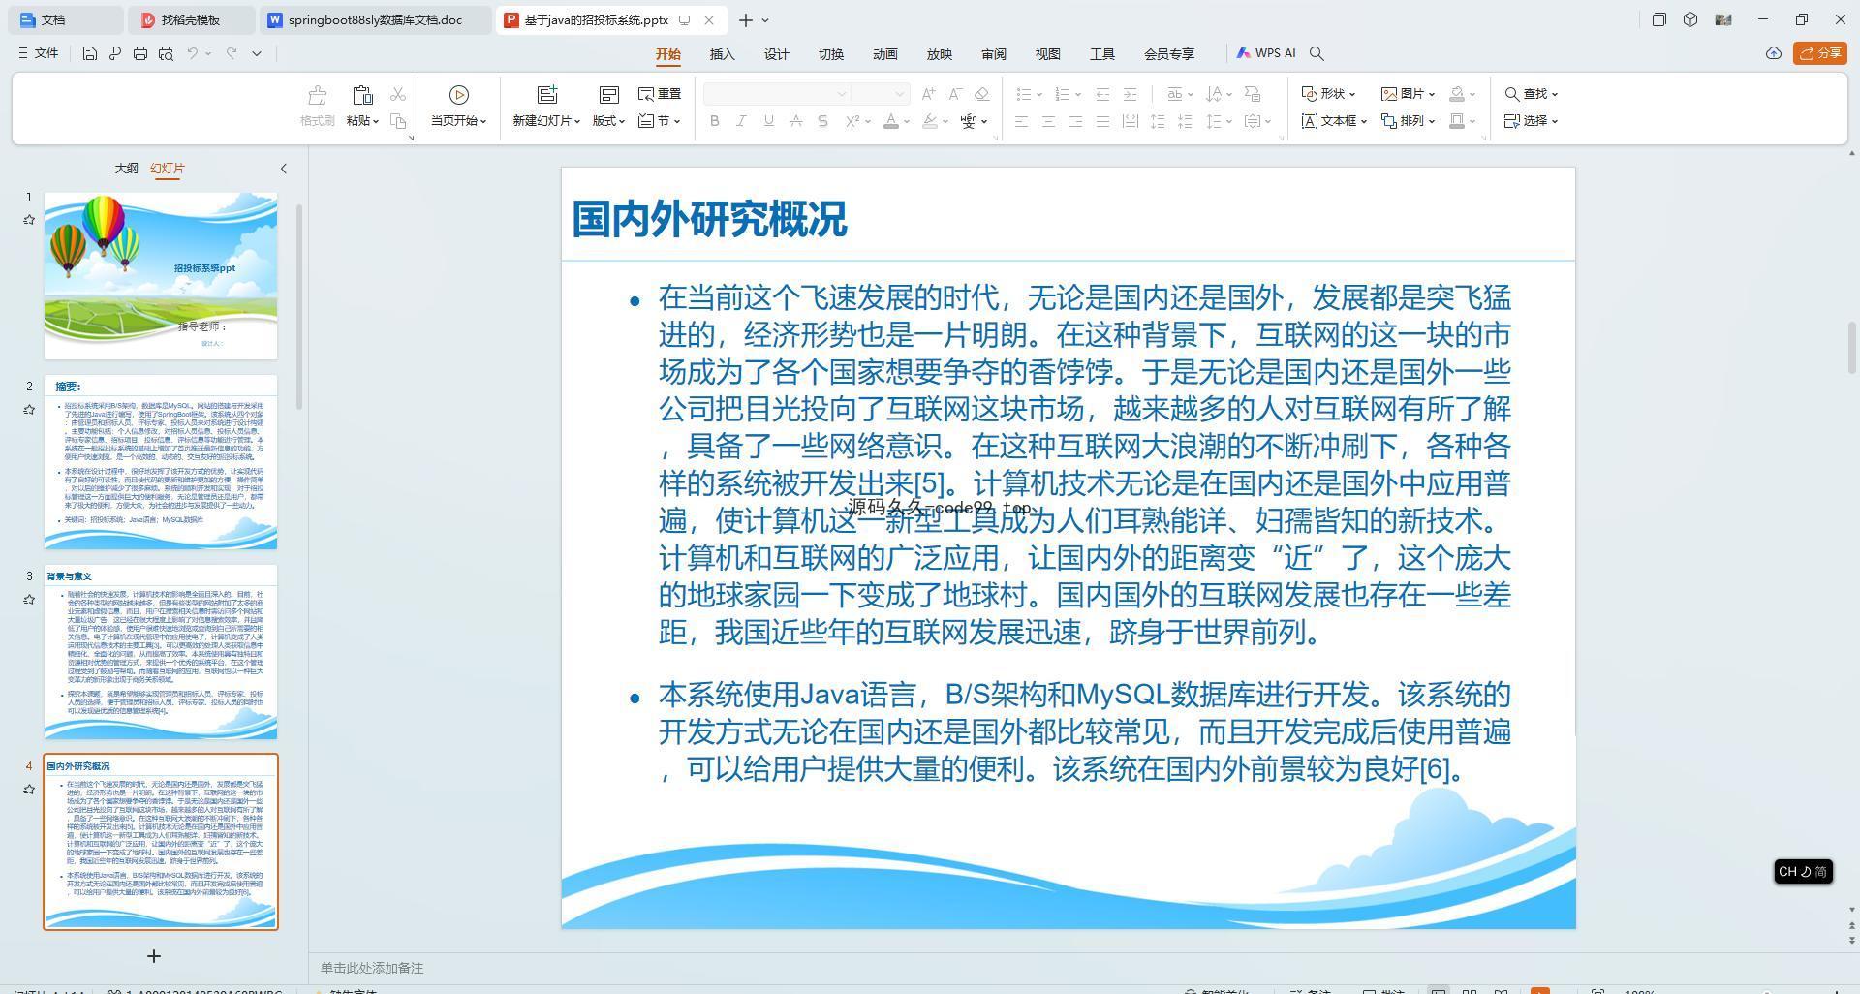Click the Print icon in quick toolbar
Image resolution: width=1860 pixels, height=994 pixels.
[x=139, y=53]
